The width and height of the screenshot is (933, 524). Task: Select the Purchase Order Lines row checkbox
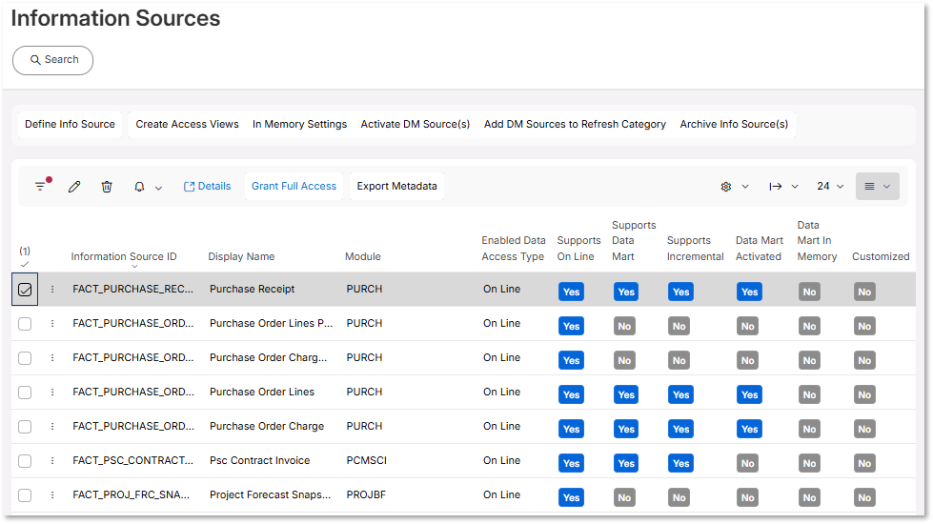pos(25,393)
